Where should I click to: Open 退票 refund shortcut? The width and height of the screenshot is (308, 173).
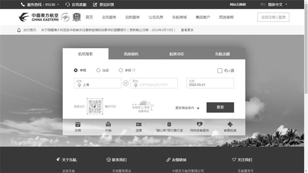139,127
